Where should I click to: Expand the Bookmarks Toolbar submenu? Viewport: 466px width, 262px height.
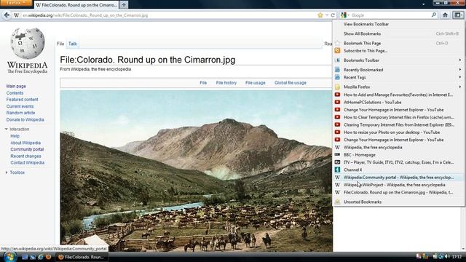(x=399, y=60)
